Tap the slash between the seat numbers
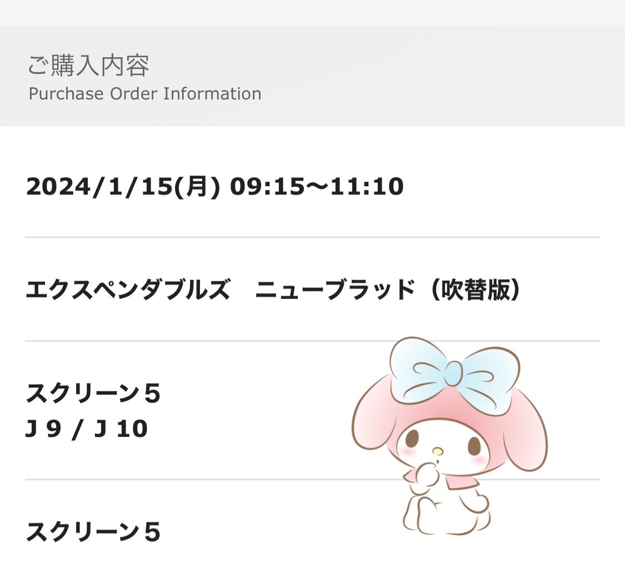 (76, 429)
